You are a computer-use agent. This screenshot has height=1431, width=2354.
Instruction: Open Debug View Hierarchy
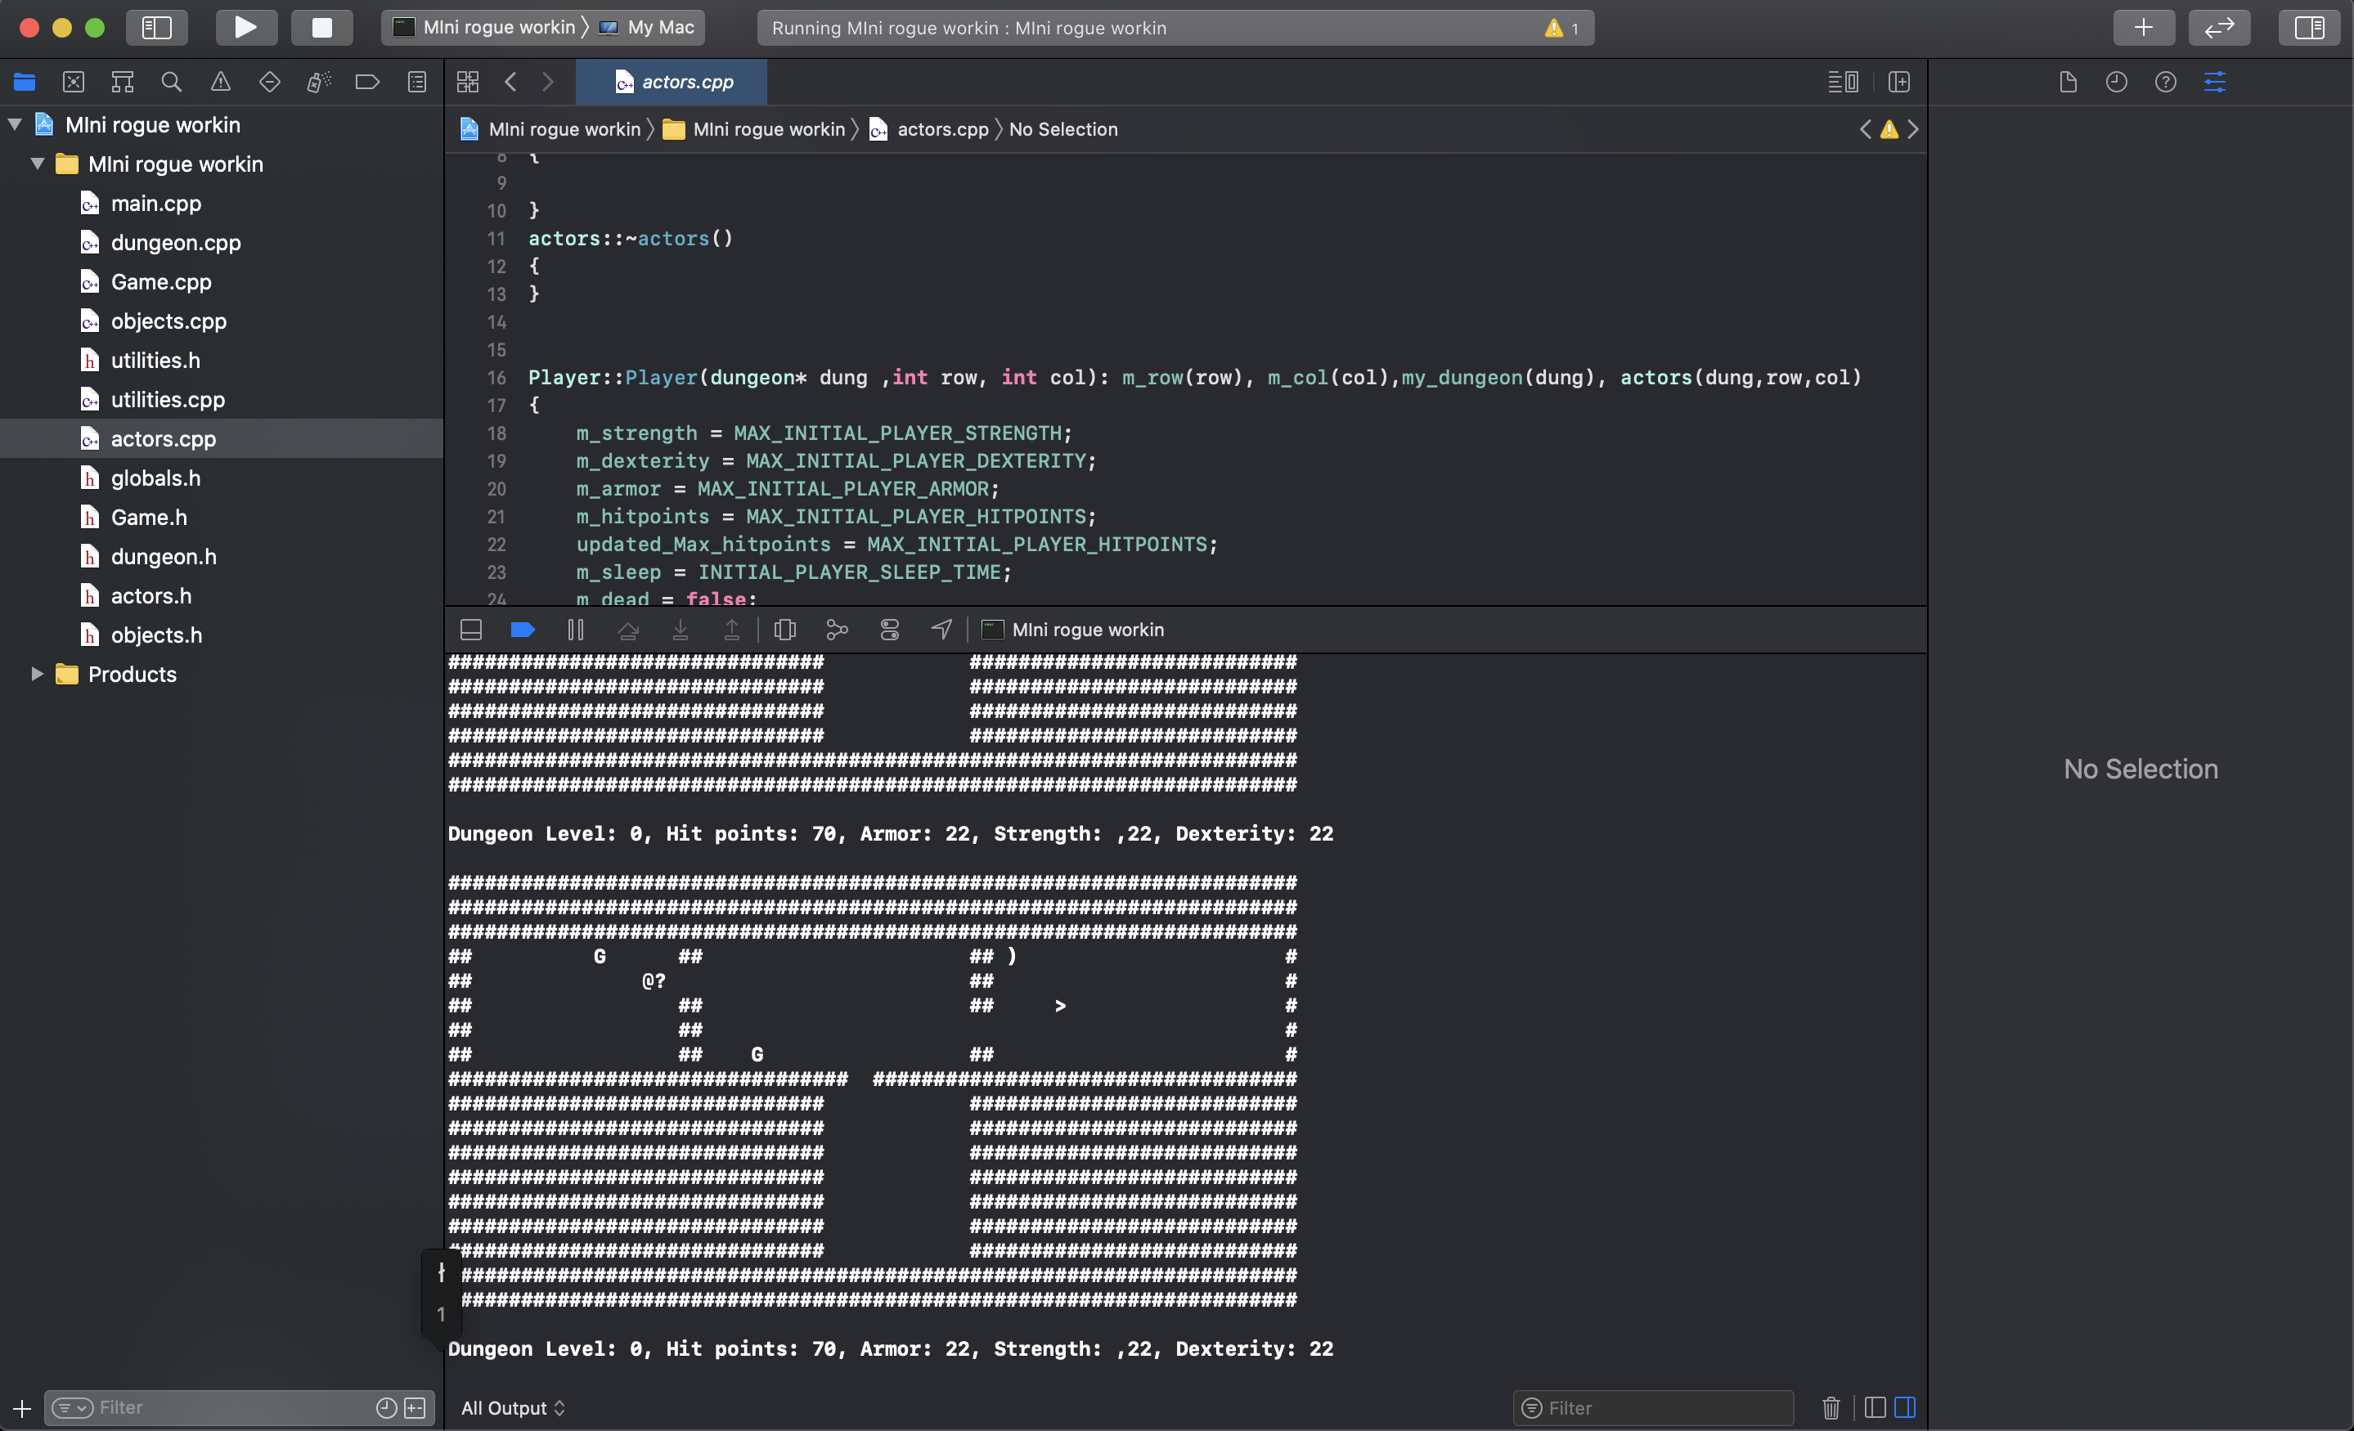click(785, 630)
